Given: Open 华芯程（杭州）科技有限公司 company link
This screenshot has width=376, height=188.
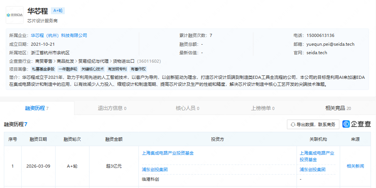Looking at the screenshot, I should click(59, 35).
